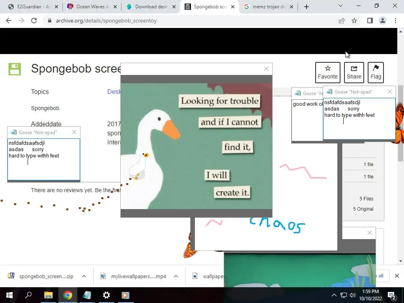The width and height of the screenshot is (404, 303).
Task: Open the Chrome profile menu
Action: (383, 21)
